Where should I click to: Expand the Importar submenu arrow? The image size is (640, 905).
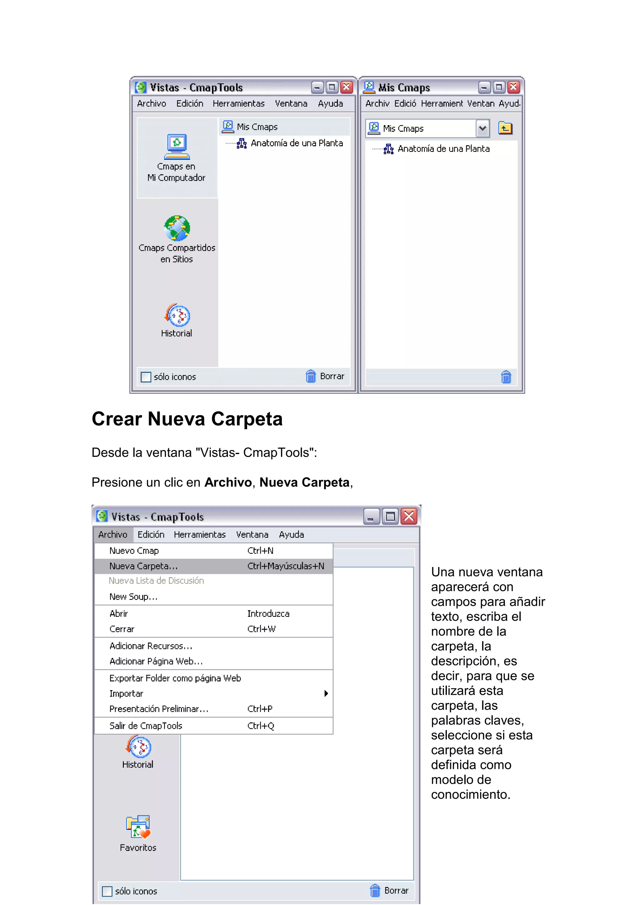(326, 693)
